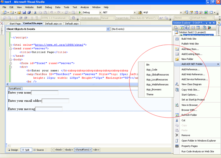Choose Remove in context menu
Screen dimensions: 221x158
197,135
